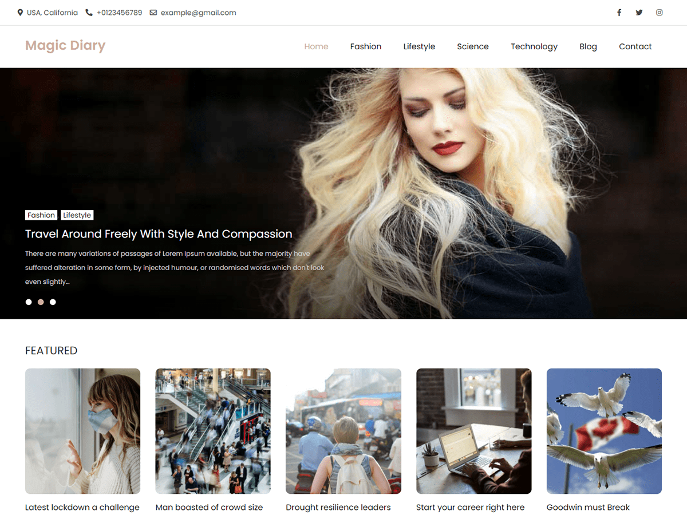Click the envelope email icon
This screenshot has width=687, height=515.
click(153, 13)
